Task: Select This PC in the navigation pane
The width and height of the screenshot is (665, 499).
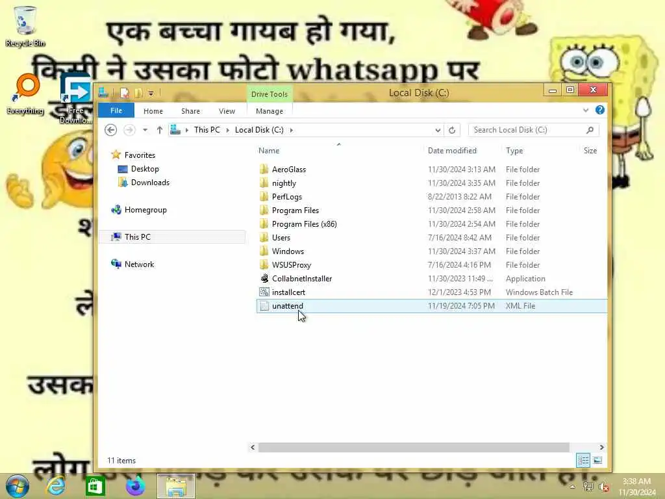Action: coord(138,237)
